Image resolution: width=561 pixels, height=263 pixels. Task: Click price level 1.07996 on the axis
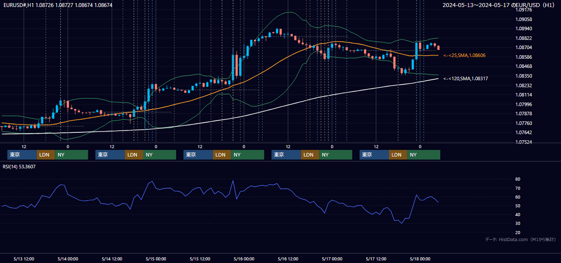pos(524,104)
